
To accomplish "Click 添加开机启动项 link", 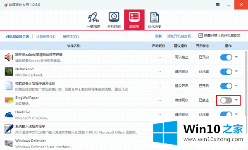I will click(x=180, y=36).
